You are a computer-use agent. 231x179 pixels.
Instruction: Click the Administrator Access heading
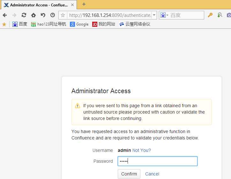click(101, 91)
